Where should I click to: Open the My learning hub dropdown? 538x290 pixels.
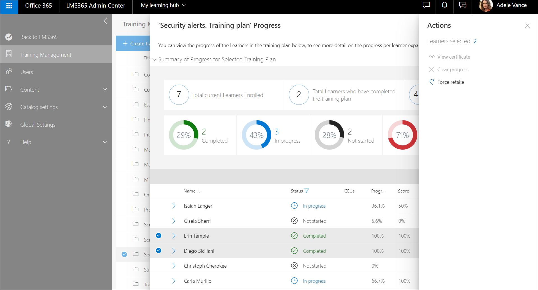coord(163,5)
